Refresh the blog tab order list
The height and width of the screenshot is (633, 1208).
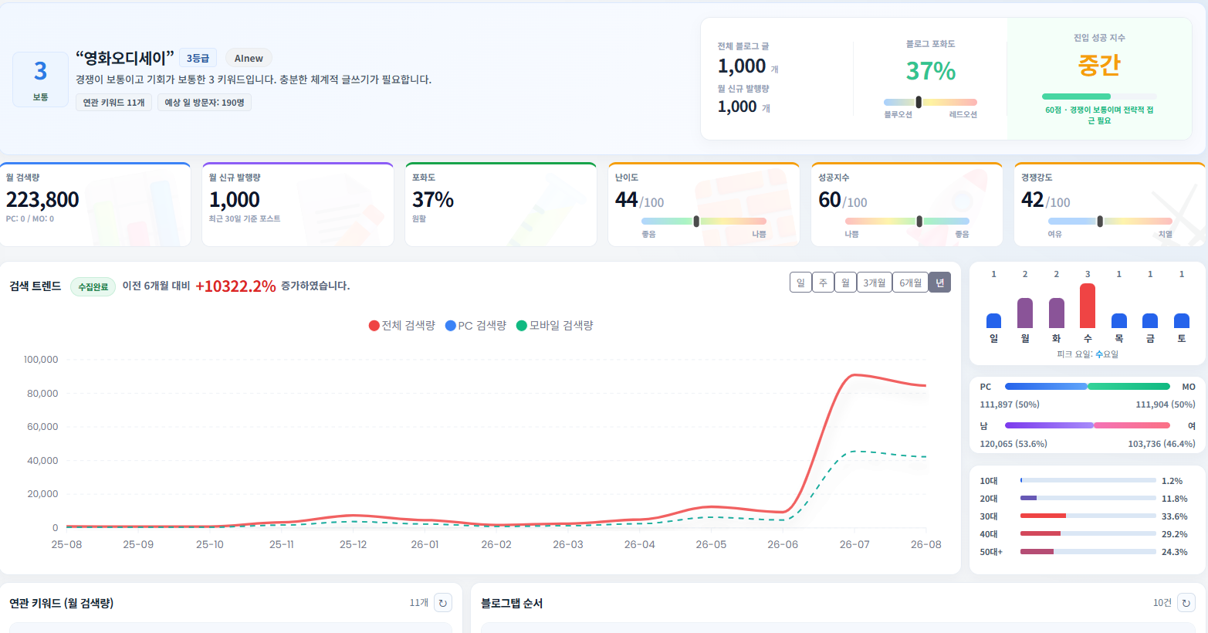[1186, 603]
